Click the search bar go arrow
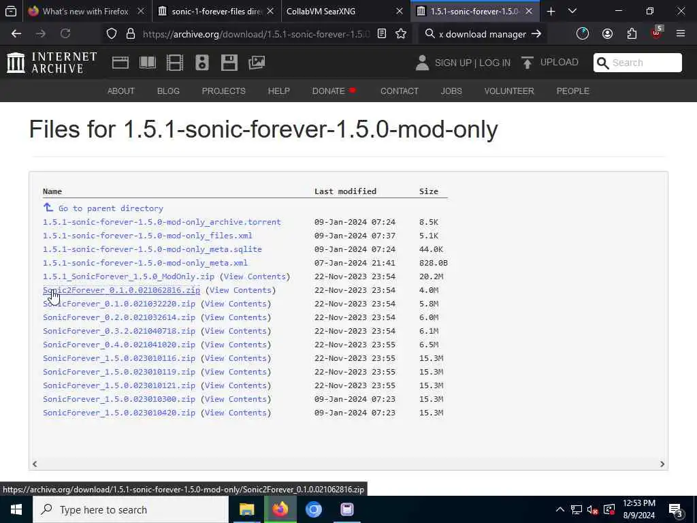Image resolution: width=697 pixels, height=523 pixels. point(536,34)
